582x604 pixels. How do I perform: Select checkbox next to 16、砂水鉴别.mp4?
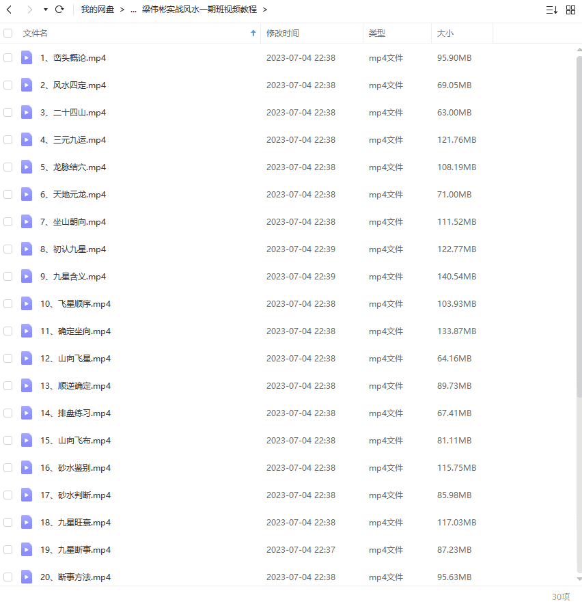8,468
